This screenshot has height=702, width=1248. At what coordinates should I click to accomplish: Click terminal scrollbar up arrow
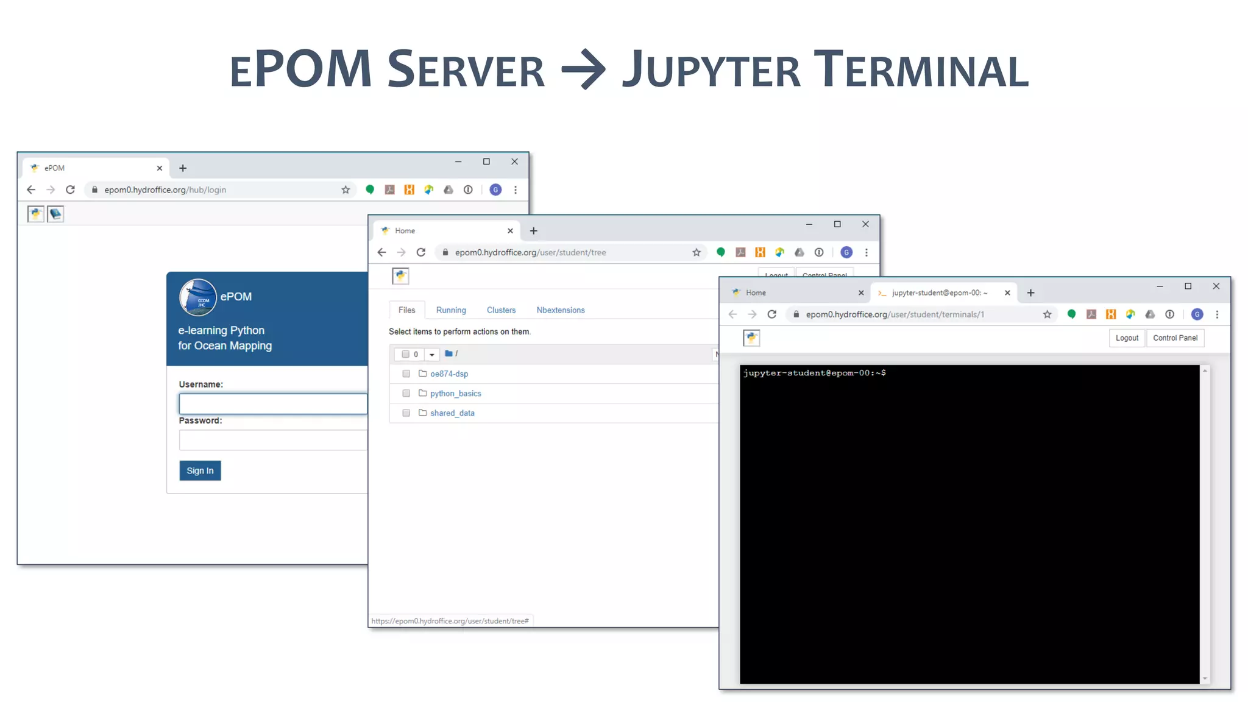coord(1205,370)
